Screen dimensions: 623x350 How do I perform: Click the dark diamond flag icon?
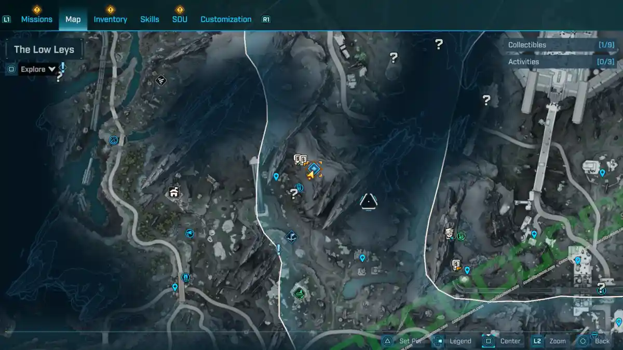click(292, 237)
